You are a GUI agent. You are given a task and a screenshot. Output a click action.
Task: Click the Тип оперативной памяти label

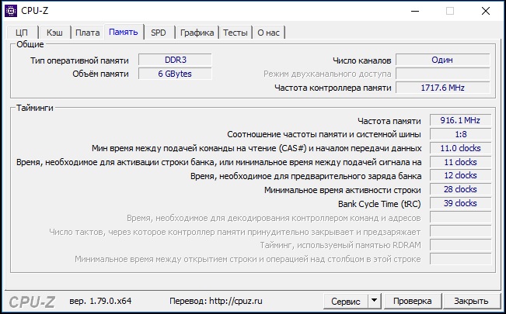coord(79,60)
